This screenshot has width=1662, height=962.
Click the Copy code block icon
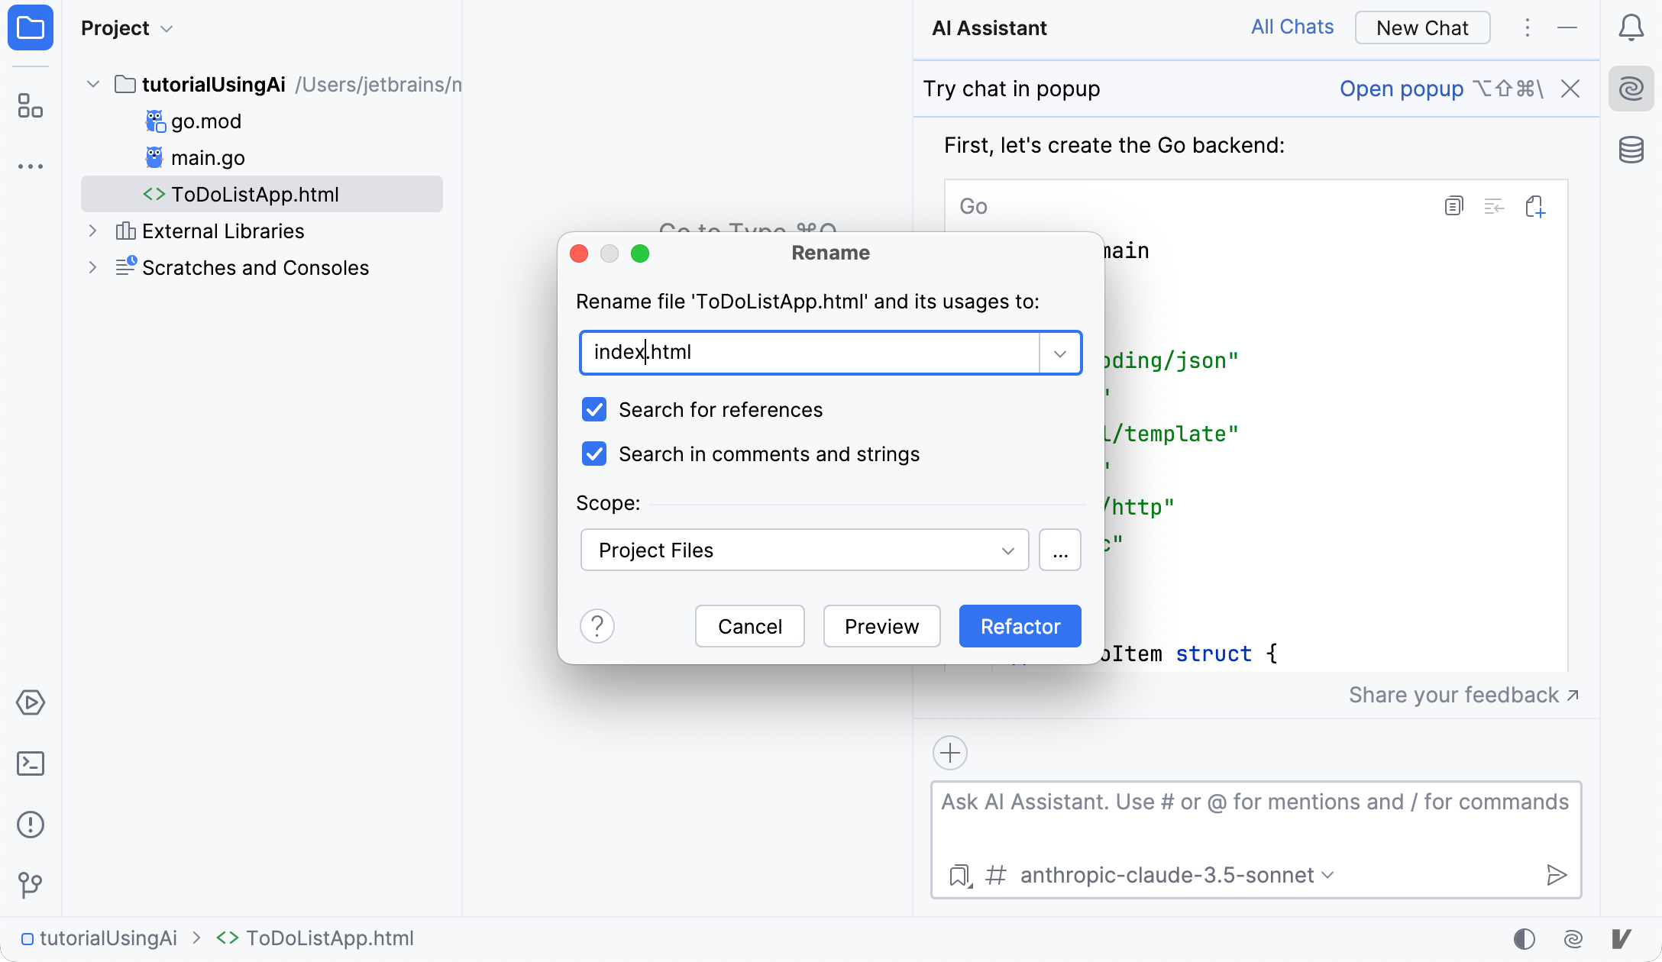click(x=1453, y=206)
